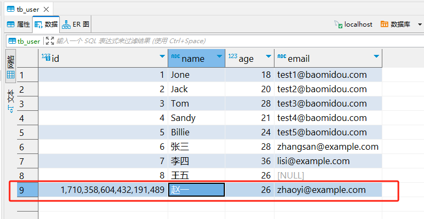424x219 pixels.
Task: Switch to 文本 text view side tab
Action: coord(11,101)
